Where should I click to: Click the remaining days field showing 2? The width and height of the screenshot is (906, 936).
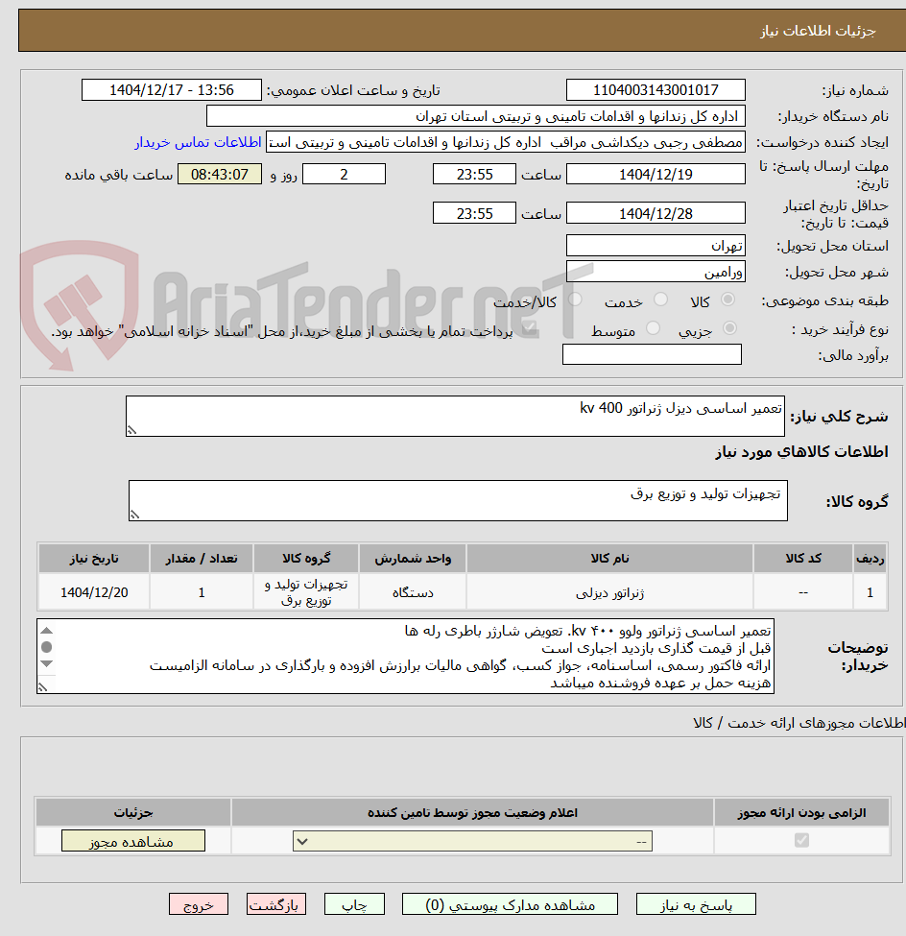(344, 175)
